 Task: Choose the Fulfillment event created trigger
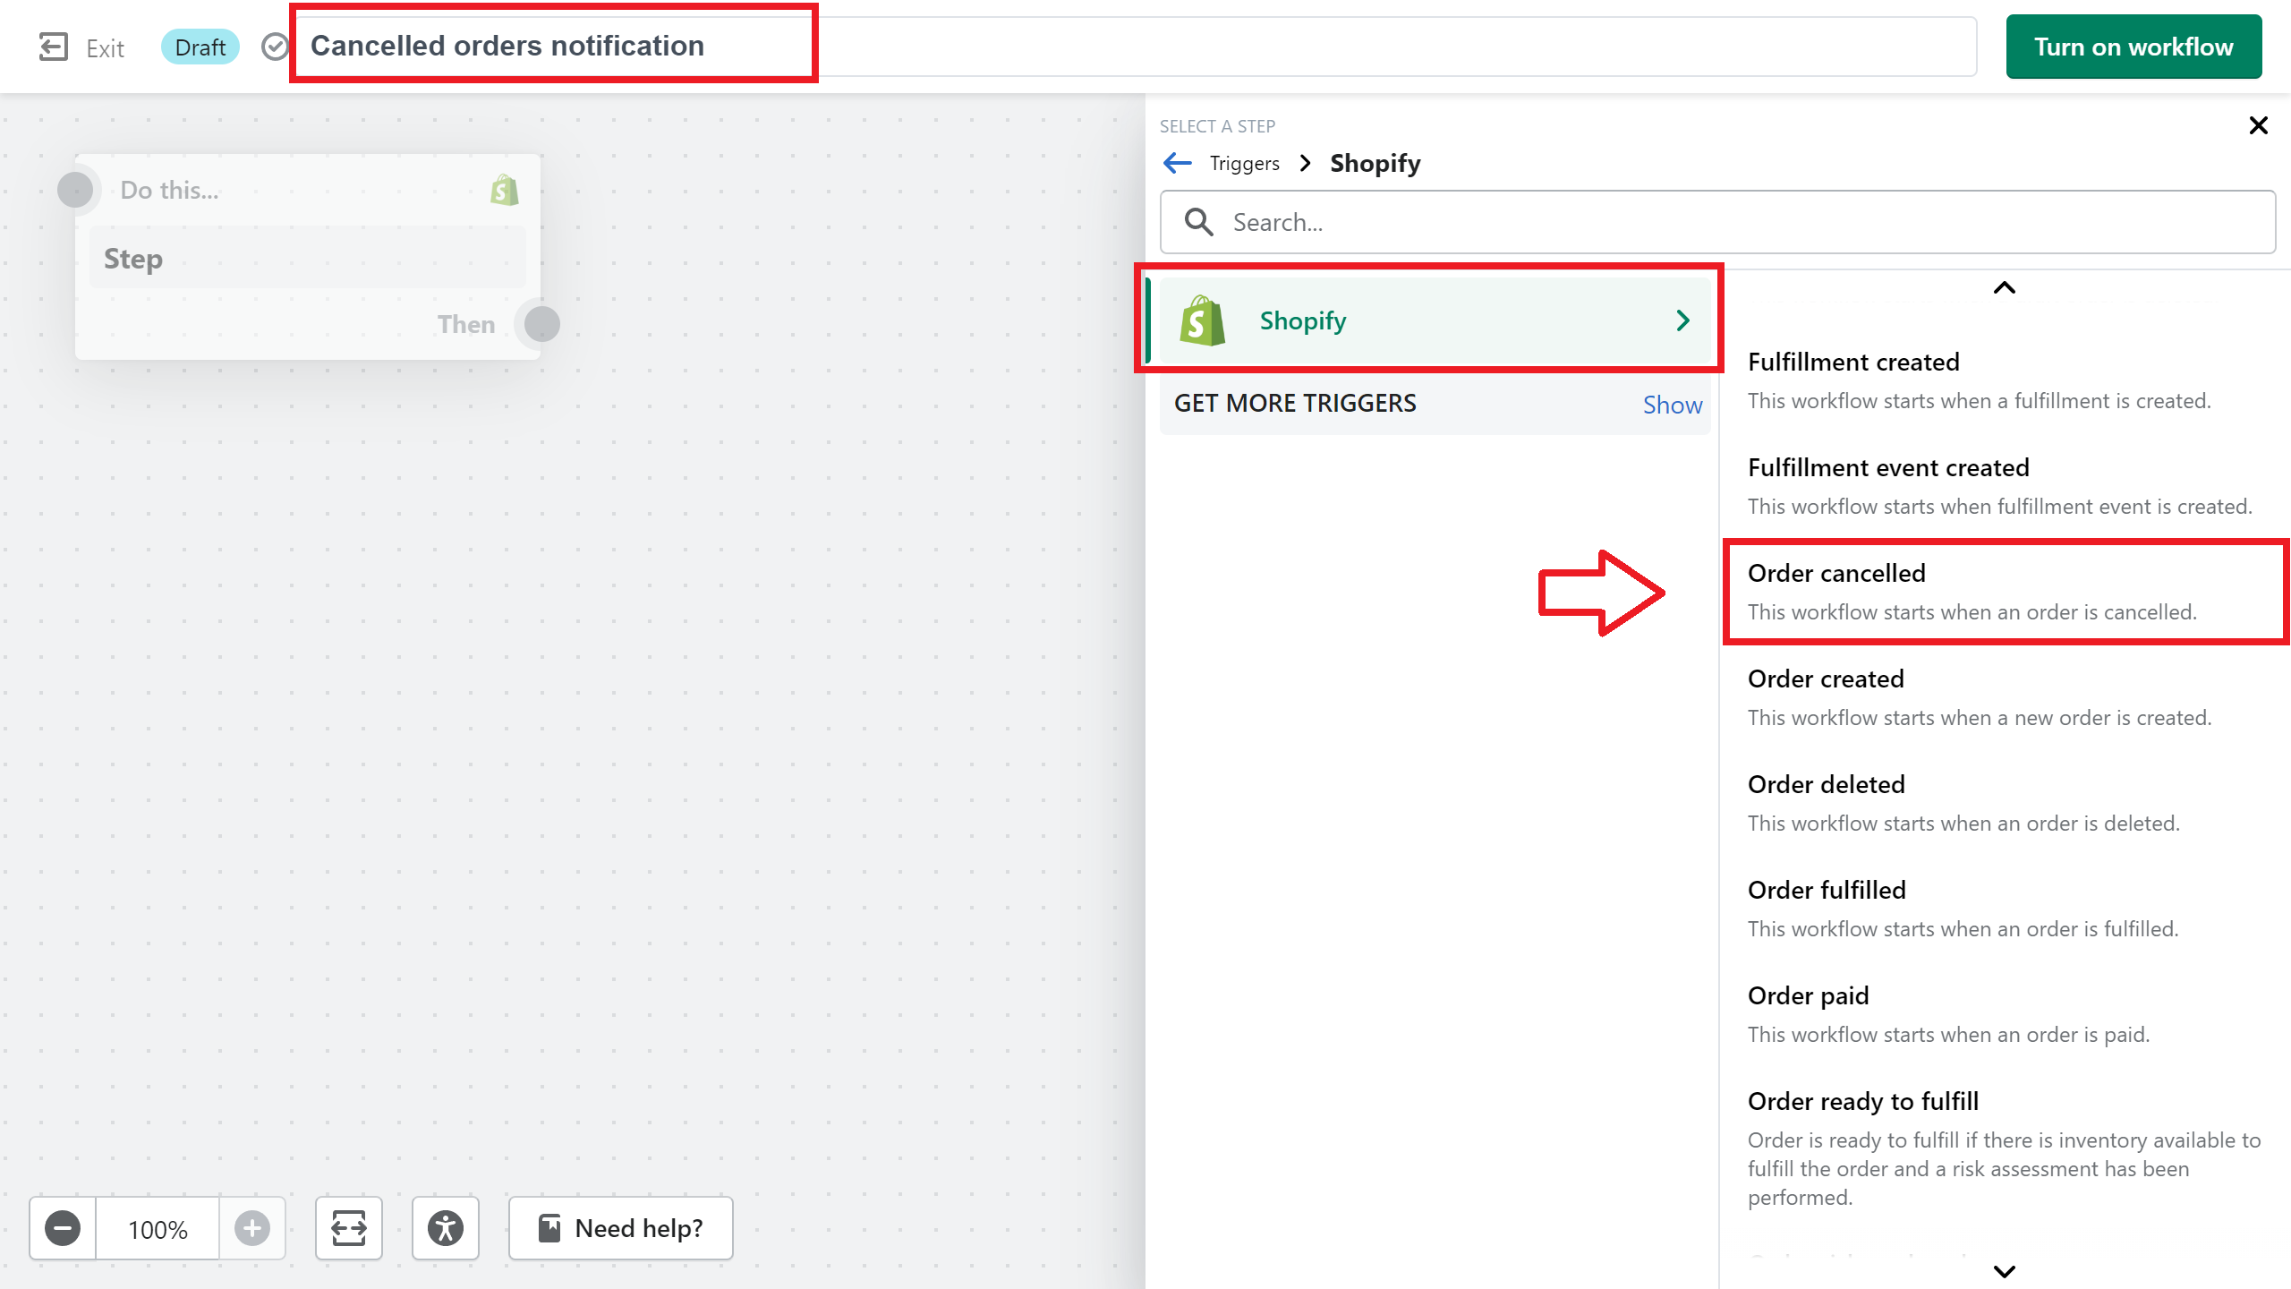tap(2005, 487)
